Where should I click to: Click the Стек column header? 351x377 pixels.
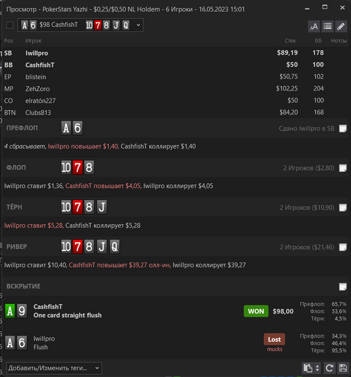(x=290, y=41)
